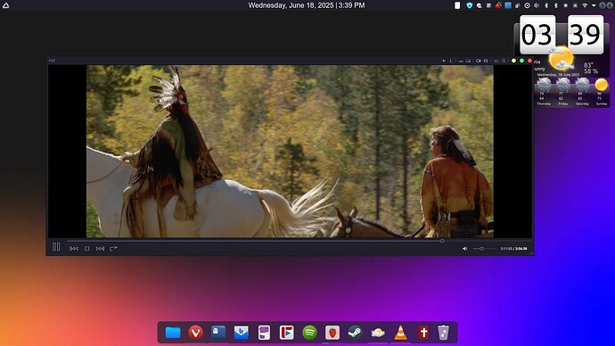Click the first Bluetooth tray icon
This screenshot has height=346, width=615.
pos(546,5)
